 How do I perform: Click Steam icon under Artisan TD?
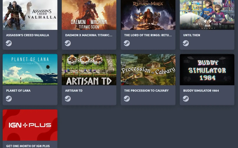[68, 99]
